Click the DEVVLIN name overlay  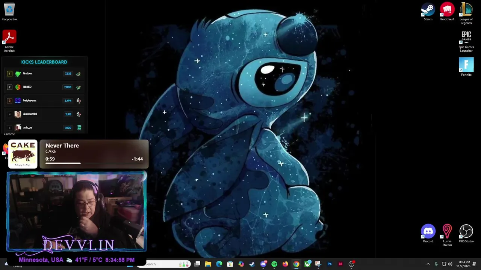tap(78, 244)
